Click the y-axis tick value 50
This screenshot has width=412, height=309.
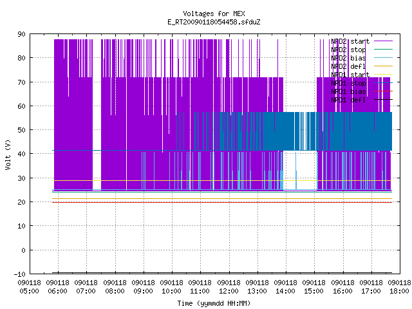click(21, 130)
